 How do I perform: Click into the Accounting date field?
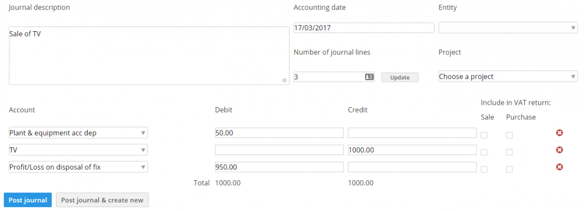pyautogui.click(x=364, y=28)
